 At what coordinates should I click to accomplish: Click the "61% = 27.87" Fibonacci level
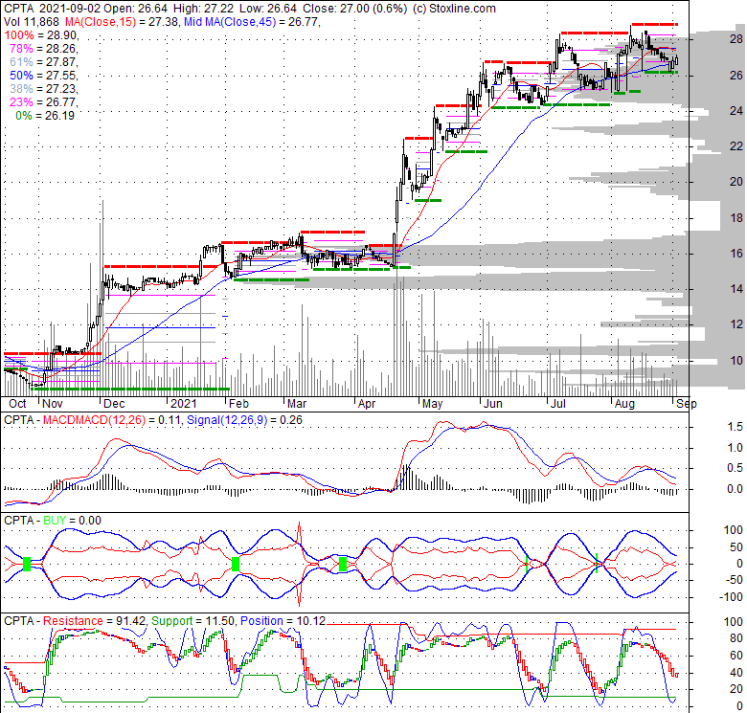click(x=44, y=62)
